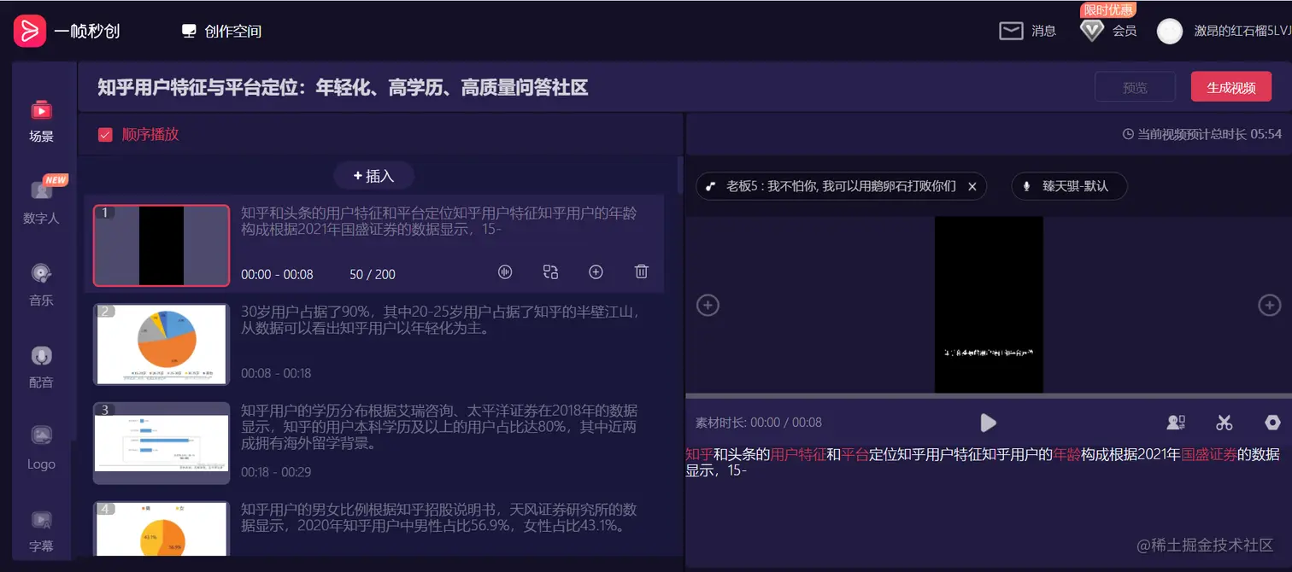Viewport: 1292px width, 572px height.
Task: Click the digital human icon under preview
Action: pyautogui.click(x=1176, y=423)
